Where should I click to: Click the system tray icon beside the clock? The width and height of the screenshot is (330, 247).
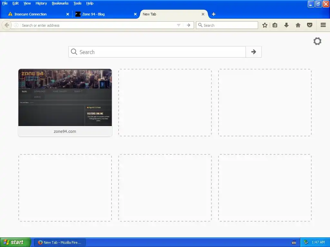click(x=306, y=242)
